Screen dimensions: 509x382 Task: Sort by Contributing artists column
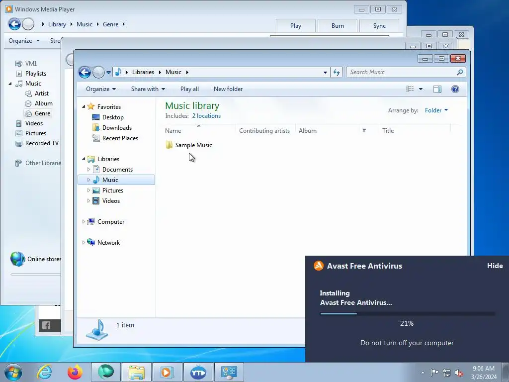coord(265,131)
